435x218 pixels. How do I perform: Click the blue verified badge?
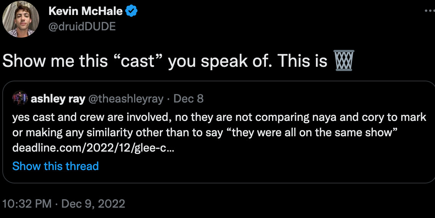point(131,12)
